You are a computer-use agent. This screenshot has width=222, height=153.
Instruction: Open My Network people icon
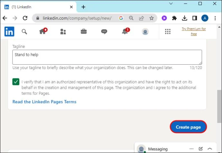click(63, 32)
